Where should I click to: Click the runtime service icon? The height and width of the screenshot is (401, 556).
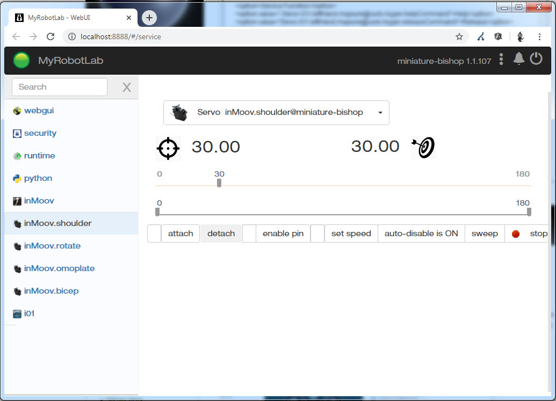point(17,156)
